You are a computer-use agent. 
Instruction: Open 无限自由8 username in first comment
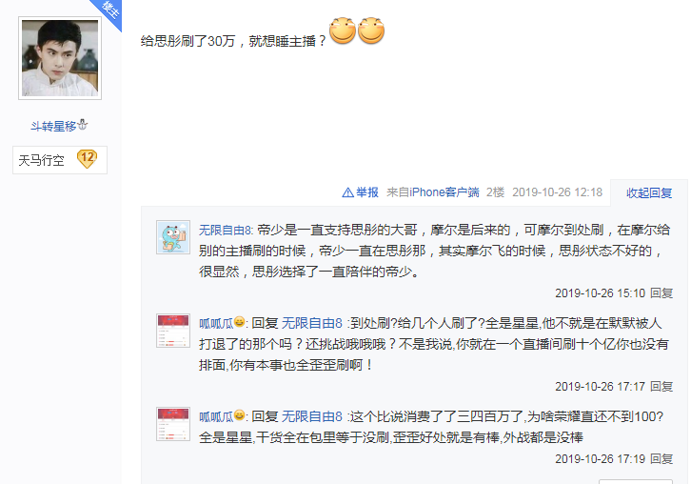225,230
